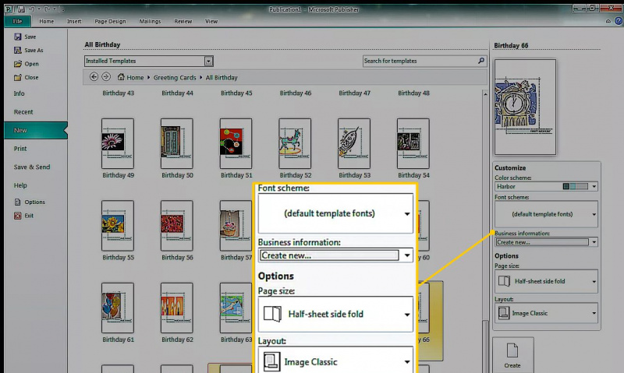This screenshot has width=624, height=373.
Task: Select the Birthday 50 template thumbnail
Action: click(177, 143)
